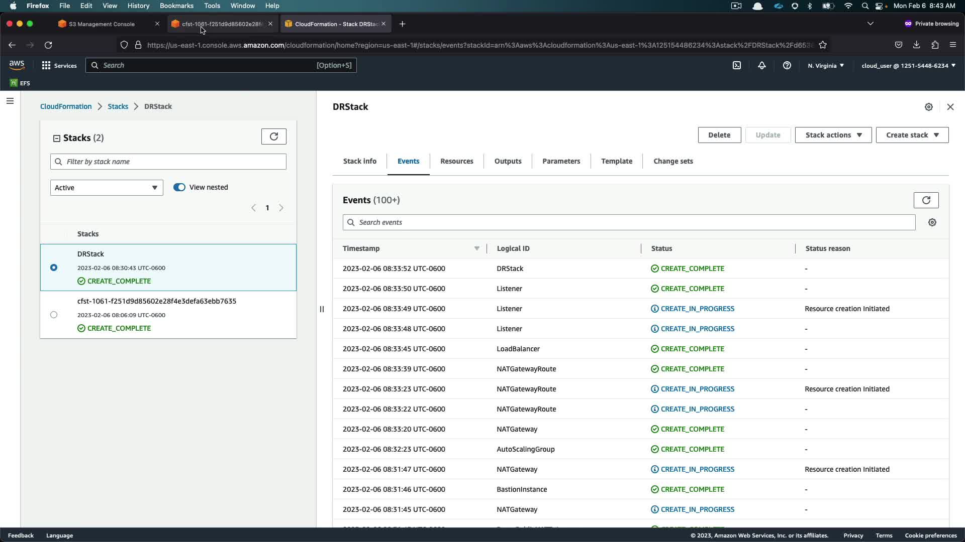Toggle the View nested switch
Image resolution: width=965 pixels, height=542 pixels.
179,187
